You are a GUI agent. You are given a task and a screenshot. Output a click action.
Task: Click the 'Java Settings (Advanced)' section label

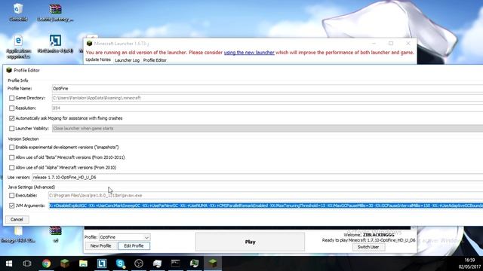(32, 187)
